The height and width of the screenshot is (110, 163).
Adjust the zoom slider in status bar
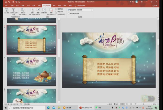(143, 104)
